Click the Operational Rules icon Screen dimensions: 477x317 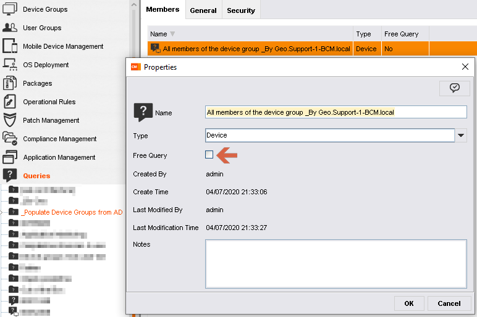coord(10,102)
